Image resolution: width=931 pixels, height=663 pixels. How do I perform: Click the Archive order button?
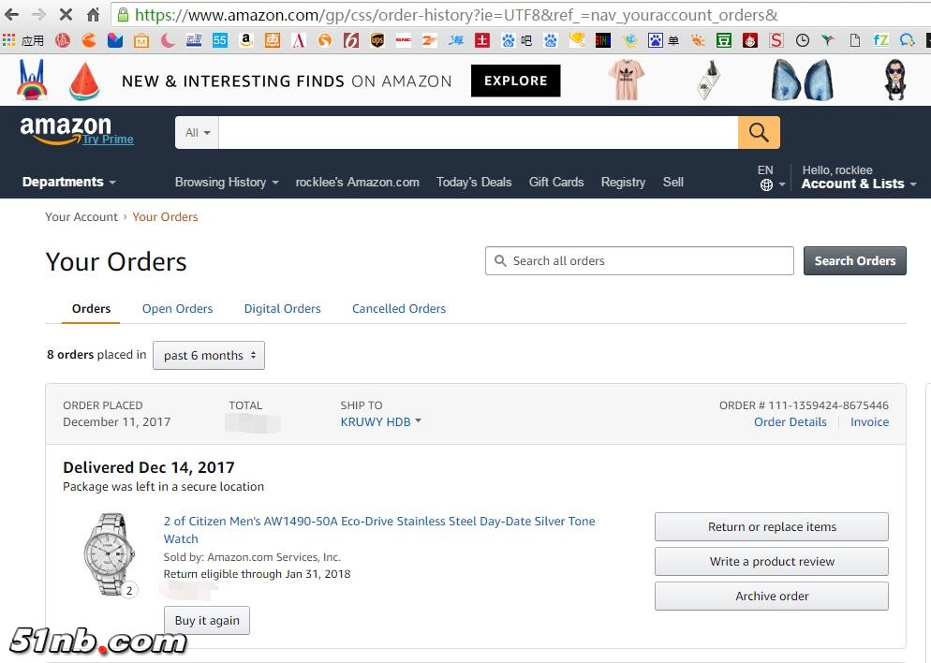pyautogui.click(x=771, y=596)
